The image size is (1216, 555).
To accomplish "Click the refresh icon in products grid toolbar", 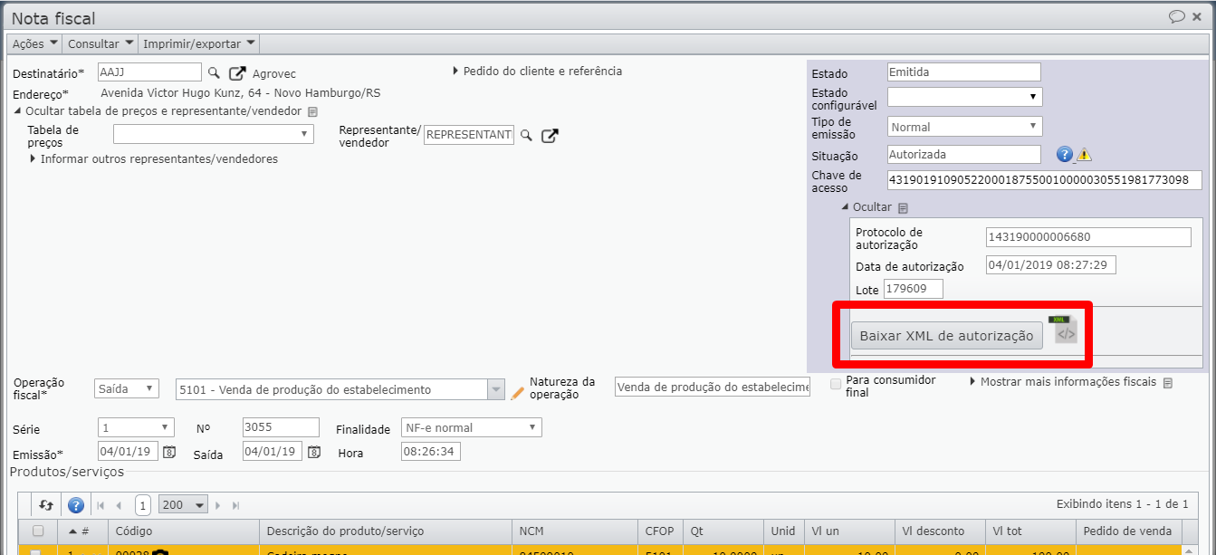I will coord(47,505).
